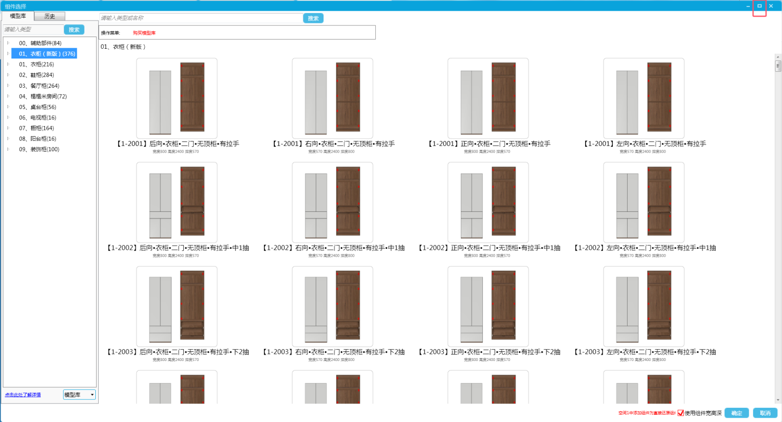Click the vertical scrollbar thumb
The height and width of the screenshot is (422, 782).
[x=778, y=66]
